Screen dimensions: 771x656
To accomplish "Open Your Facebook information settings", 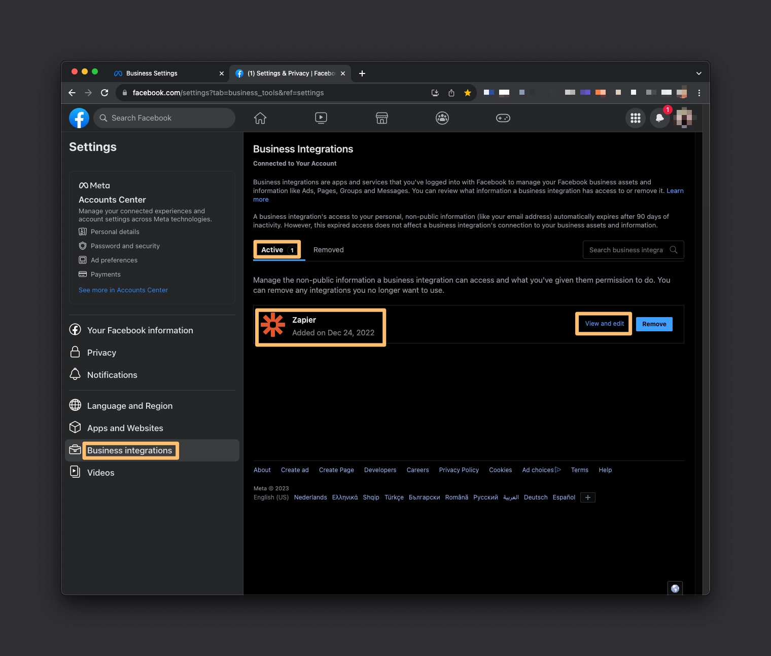I will click(x=152, y=330).
